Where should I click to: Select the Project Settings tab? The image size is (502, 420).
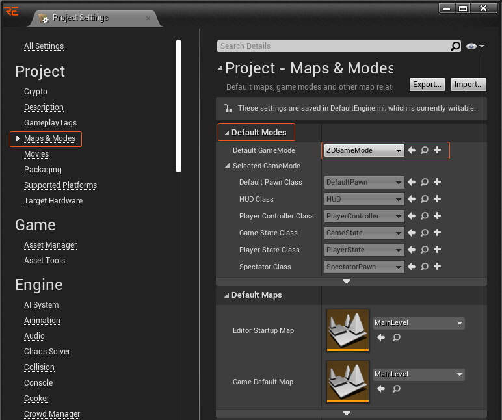click(81, 18)
